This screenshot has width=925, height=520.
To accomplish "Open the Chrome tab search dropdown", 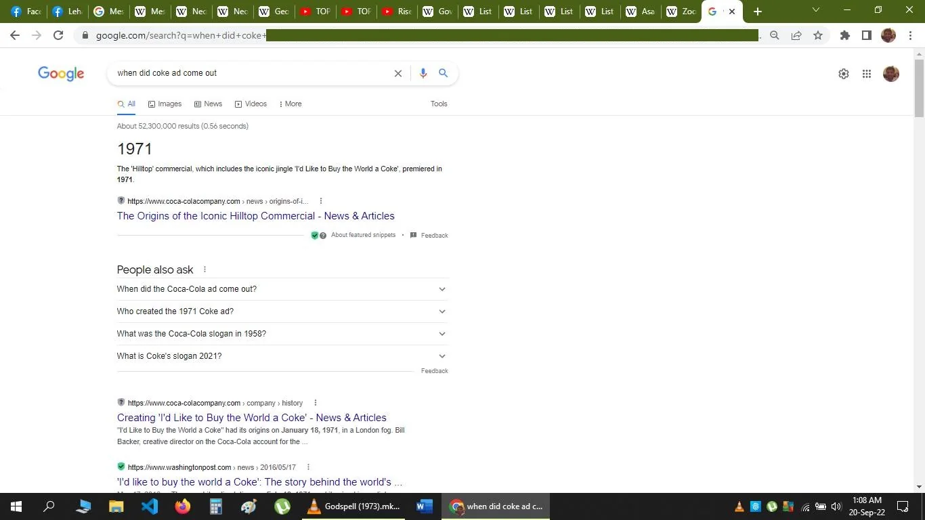I will (816, 11).
